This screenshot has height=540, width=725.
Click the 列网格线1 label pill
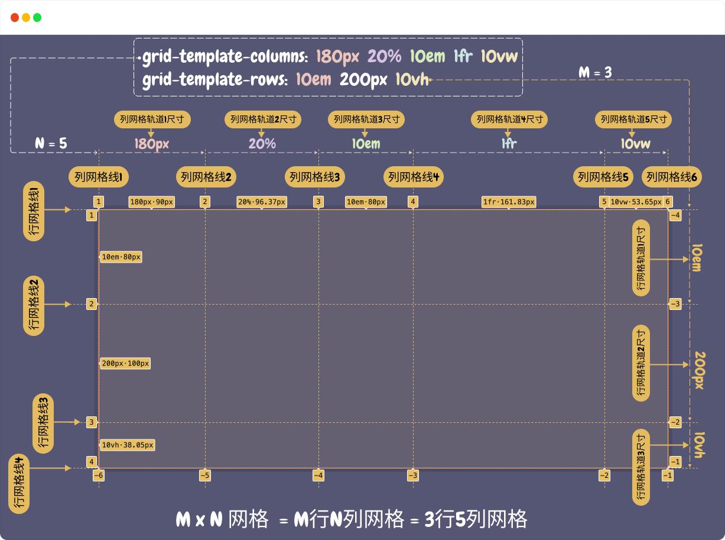99,177
